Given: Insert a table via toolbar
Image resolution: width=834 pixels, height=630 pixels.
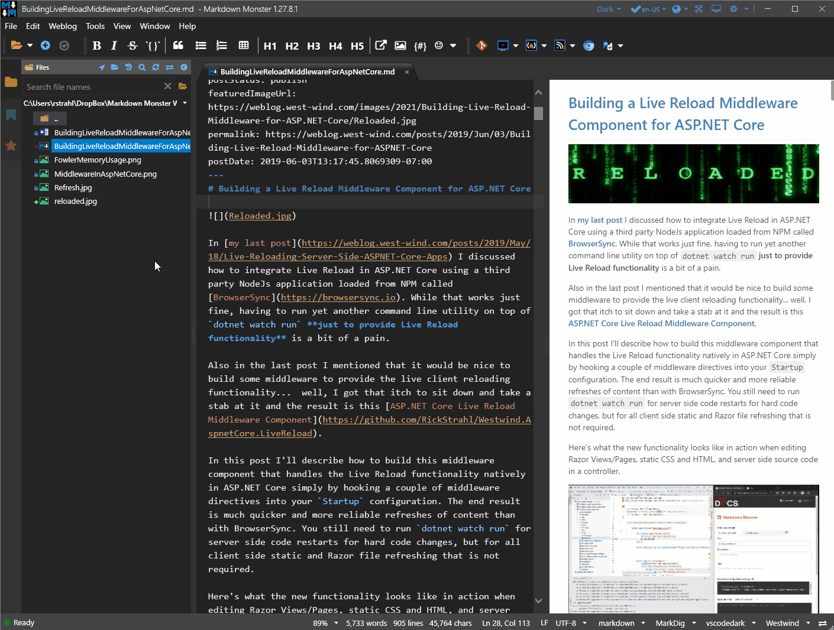Looking at the screenshot, I should click(243, 46).
